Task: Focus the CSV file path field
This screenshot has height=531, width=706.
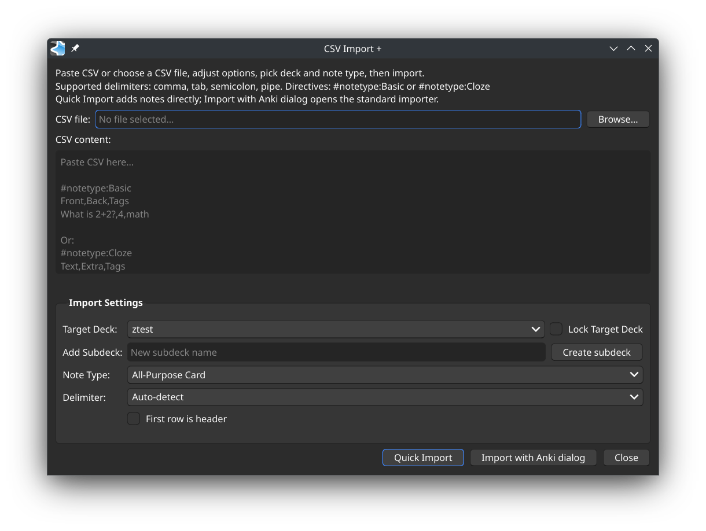Action: tap(338, 119)
